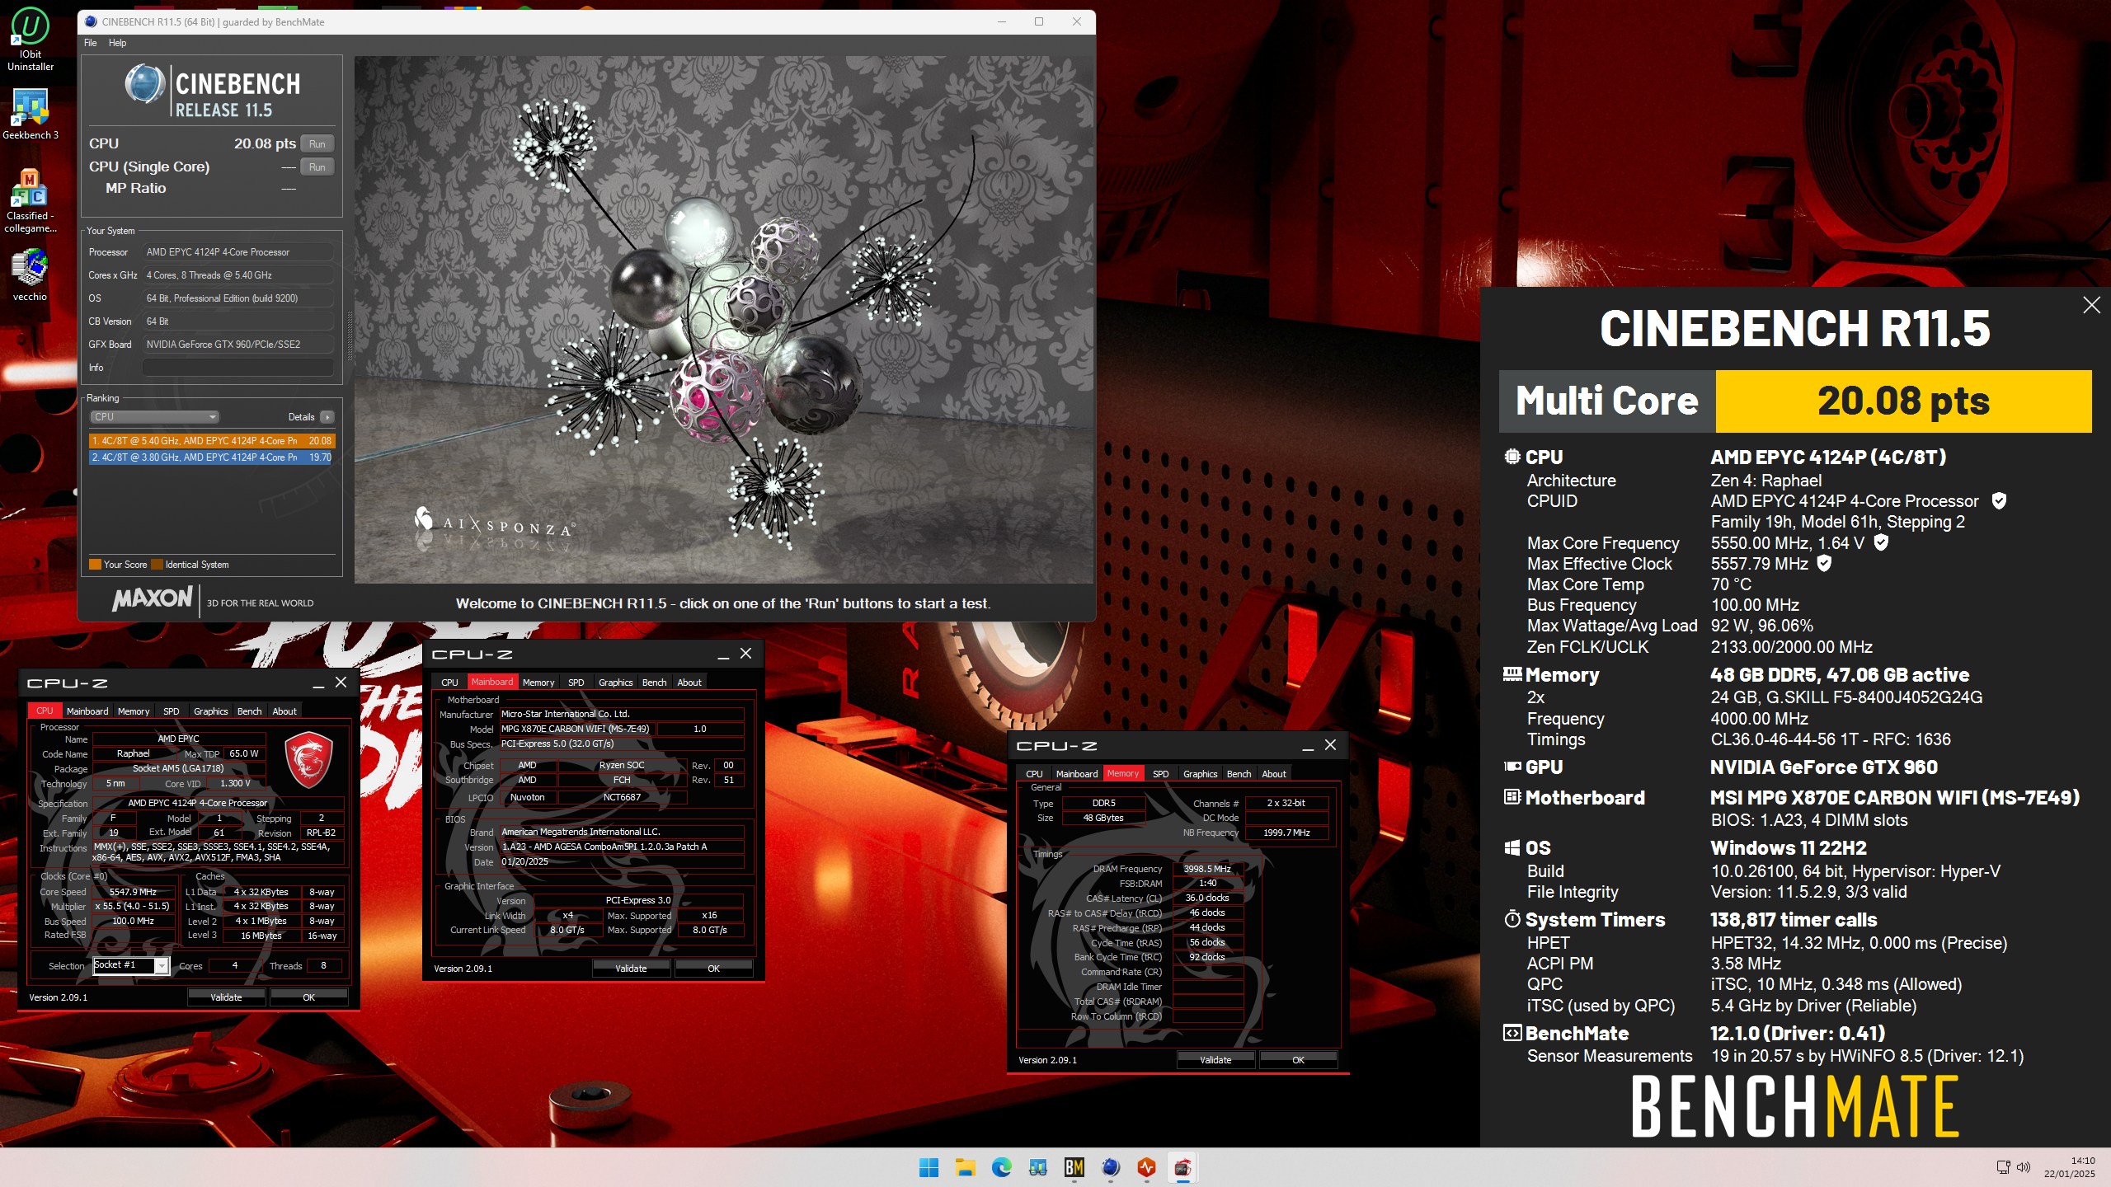The image size is (2111, 1187).
Task: Open the Graphics tab in the CPU-Z window showing the Mainboard tab
Action: (616, 682)
